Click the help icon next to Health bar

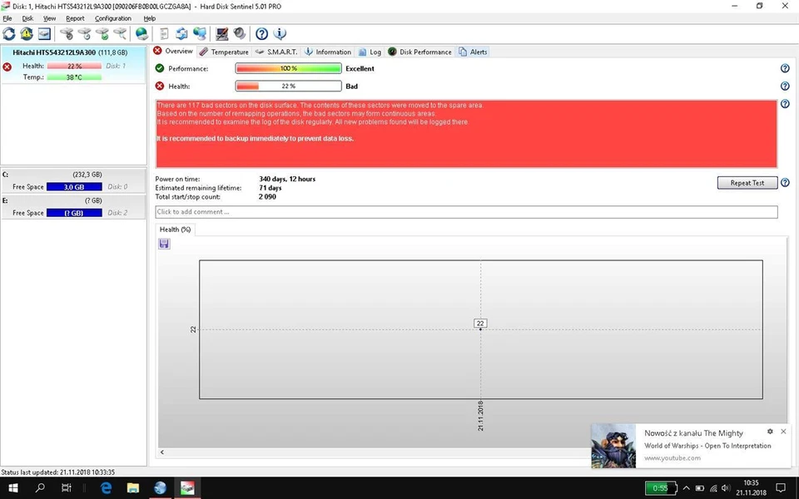coord(785,86)
